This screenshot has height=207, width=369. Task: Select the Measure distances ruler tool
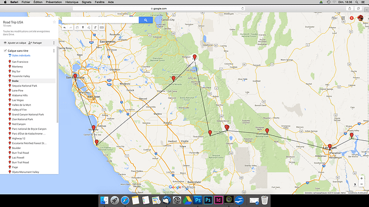[102, 27]
